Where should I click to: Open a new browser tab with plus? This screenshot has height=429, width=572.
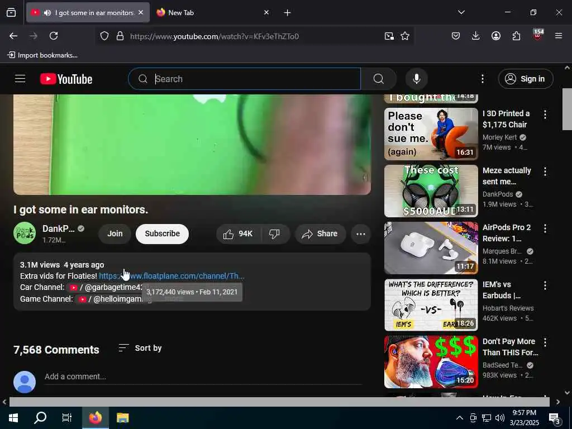[x=287, y=13]
